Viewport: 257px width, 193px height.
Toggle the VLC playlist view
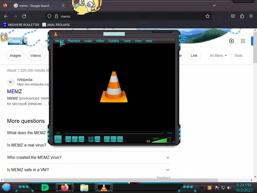(x=107, y=139)
